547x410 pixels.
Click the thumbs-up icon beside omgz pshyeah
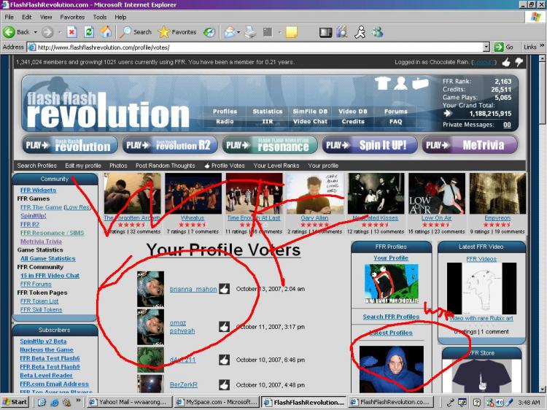(225, 327)
